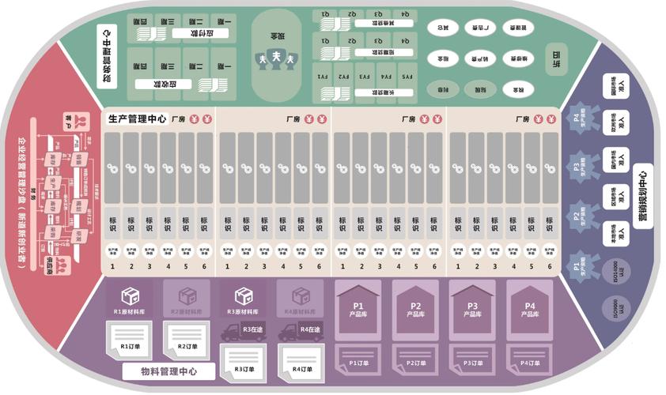Click the P2生产资格 badge
Screen dimensions: 666x395
tap(581, 216)
